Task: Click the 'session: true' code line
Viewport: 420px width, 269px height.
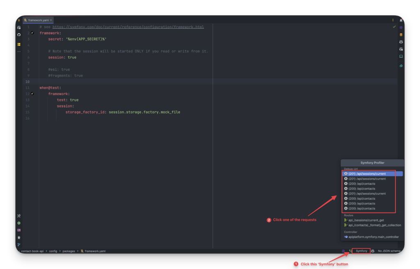Action: [x=62, y=57]
